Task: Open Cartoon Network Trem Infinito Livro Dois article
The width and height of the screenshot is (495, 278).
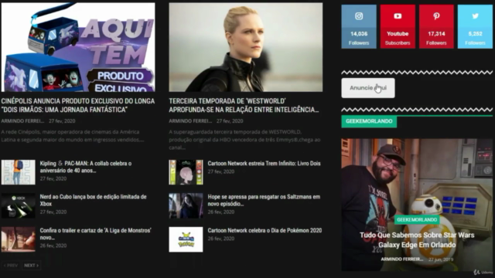Action: [x=264, y=164]
